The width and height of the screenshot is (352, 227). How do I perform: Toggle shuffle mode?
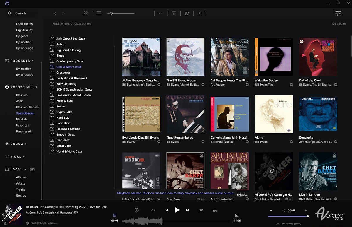point(201,210)
